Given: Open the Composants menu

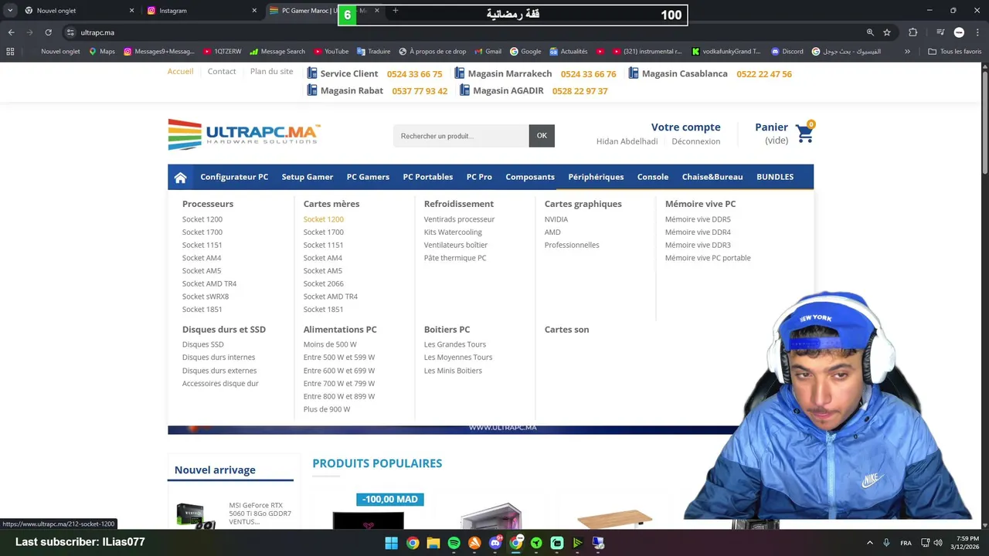Looking at the screenshot, I should point(530,177).
